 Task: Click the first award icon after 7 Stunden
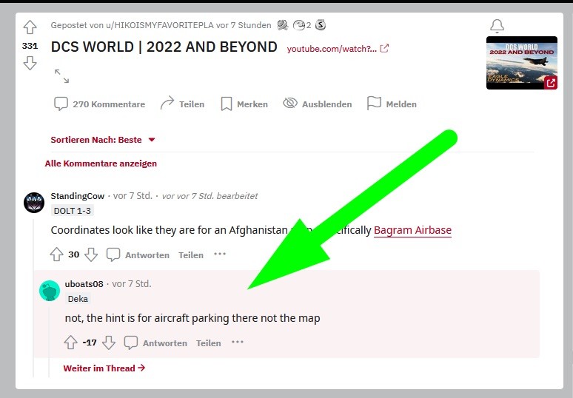click(x=283, y=25)
